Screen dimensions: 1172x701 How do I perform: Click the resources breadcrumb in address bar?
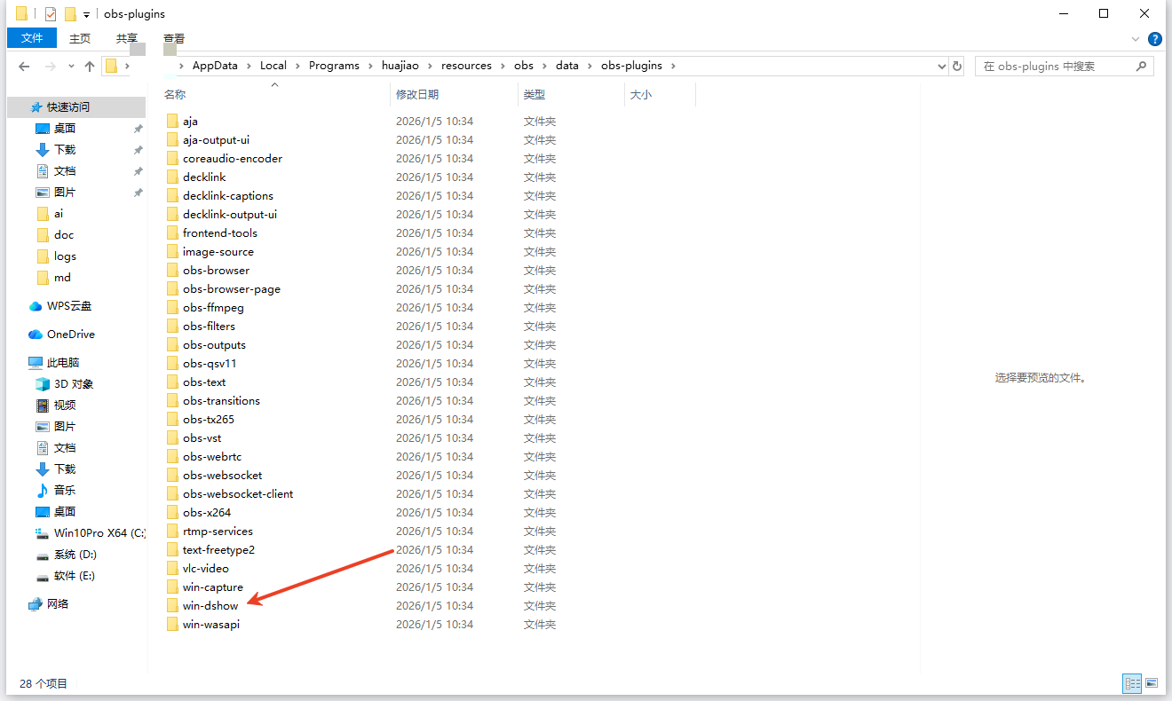(x=466, y=66)
